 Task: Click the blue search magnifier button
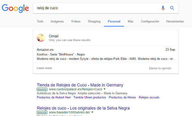coord(172,8)
